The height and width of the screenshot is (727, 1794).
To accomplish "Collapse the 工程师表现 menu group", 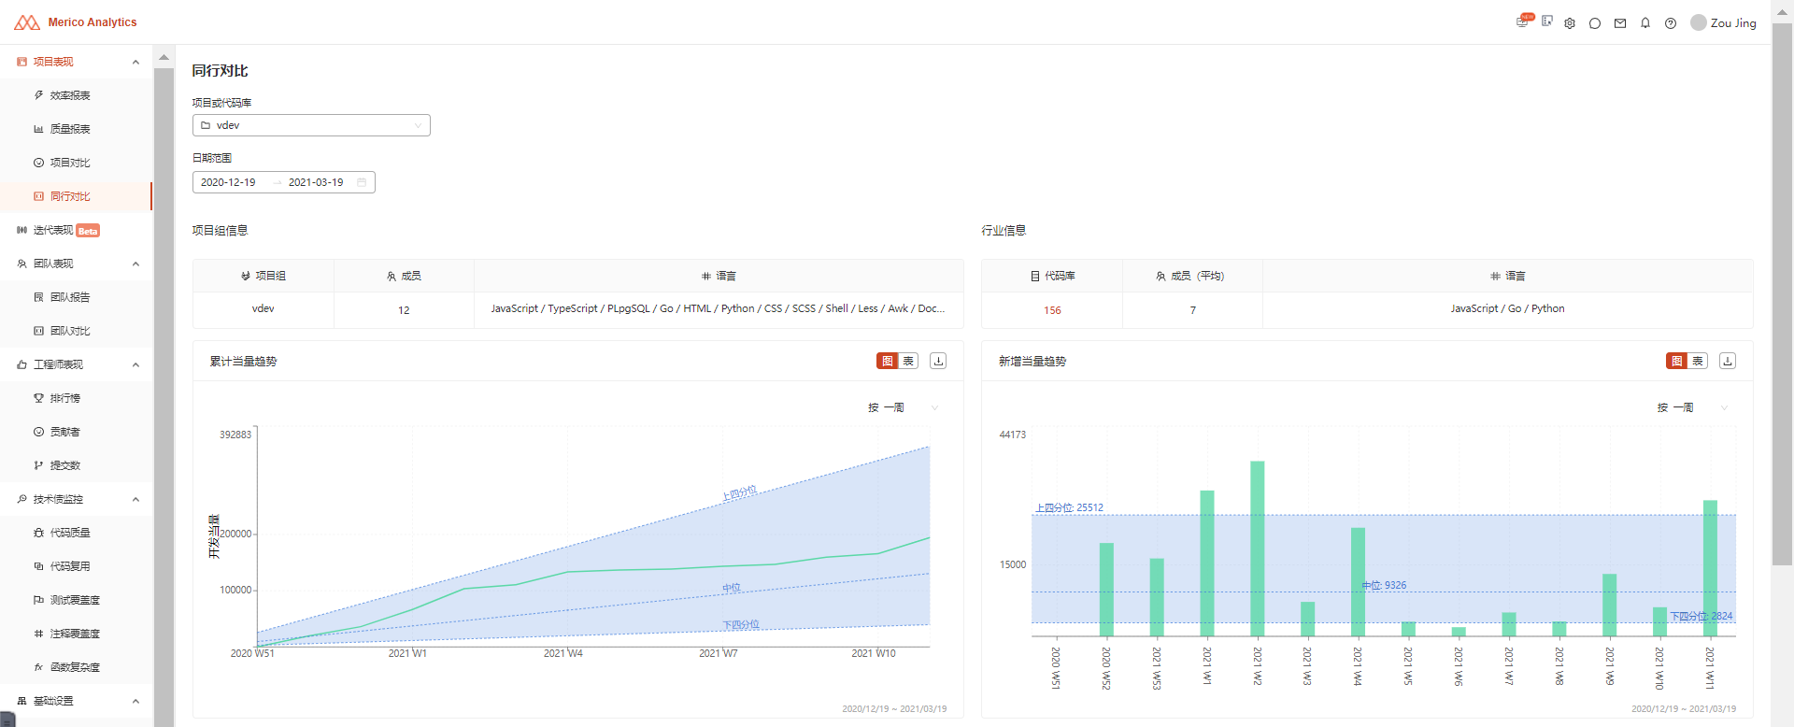I will [135, 364].
